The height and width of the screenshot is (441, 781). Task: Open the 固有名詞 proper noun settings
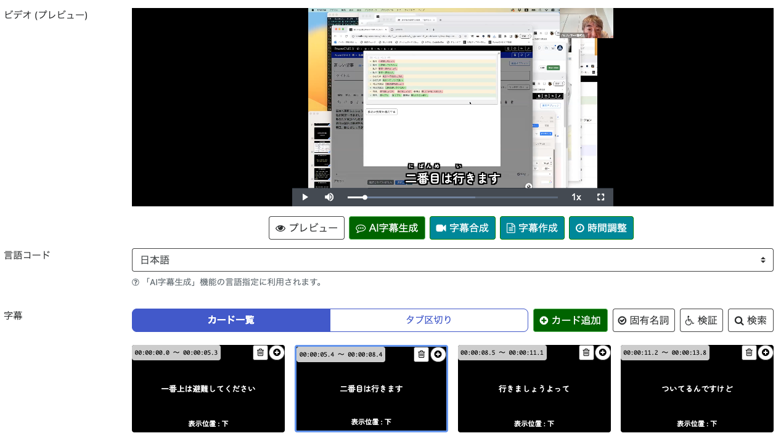[x=644, y=320]
